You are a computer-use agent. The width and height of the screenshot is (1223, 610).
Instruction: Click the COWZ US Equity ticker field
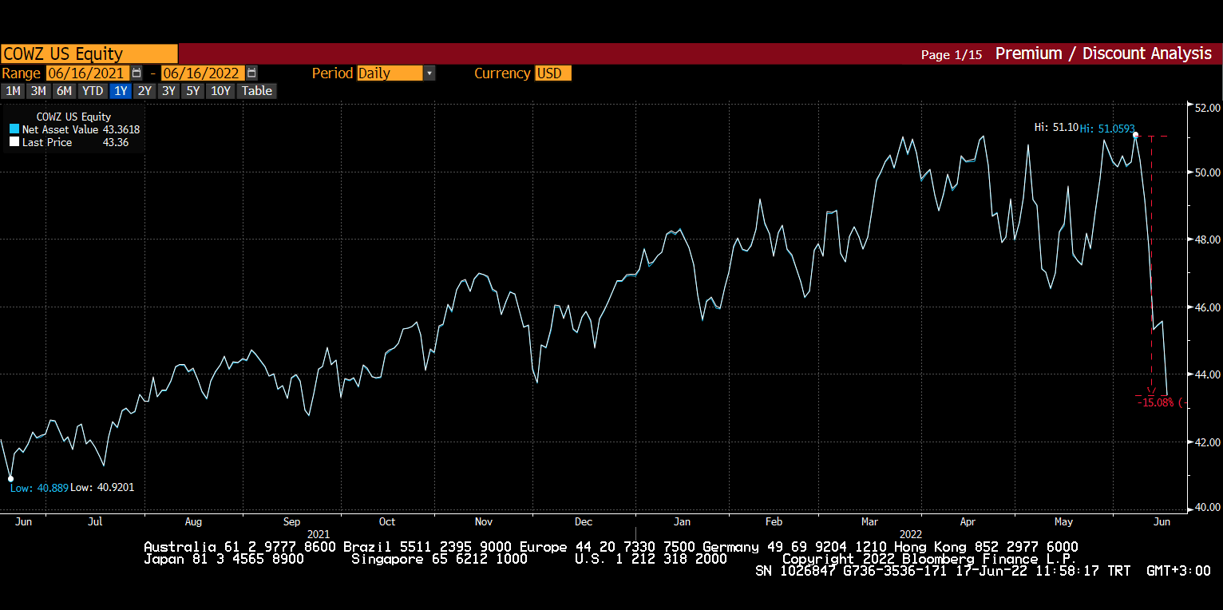point(89,54)
